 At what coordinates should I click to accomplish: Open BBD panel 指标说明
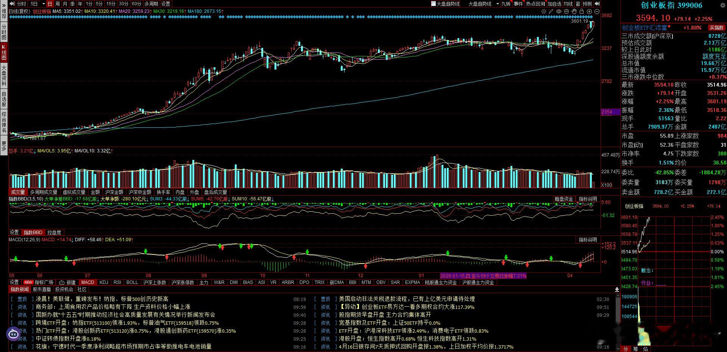click(x=588, y=199)
